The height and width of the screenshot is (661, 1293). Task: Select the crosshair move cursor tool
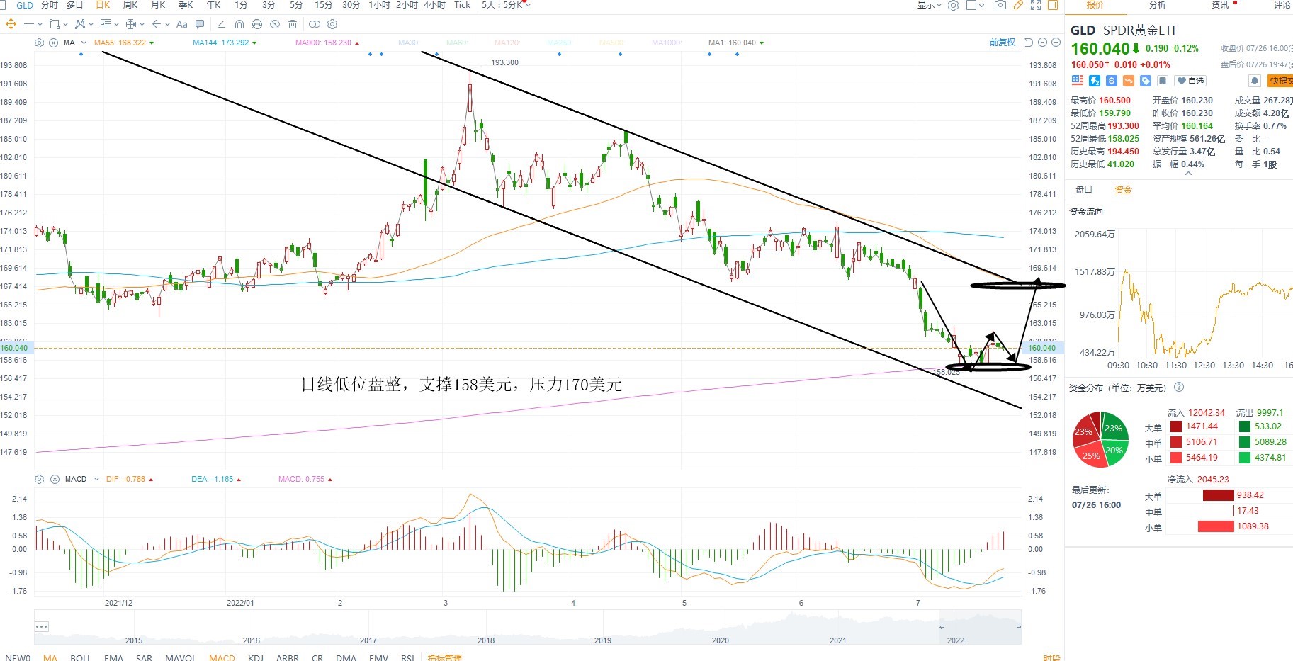pyautogui.click(x=11, y=24)
